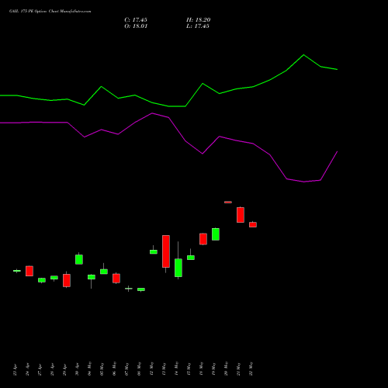388x388 pixels.
Task: Click the '22 May' date axis label
Action: 251,369
